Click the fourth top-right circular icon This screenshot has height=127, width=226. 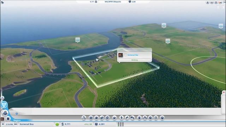pyautogui.click(x=220, y=2)
